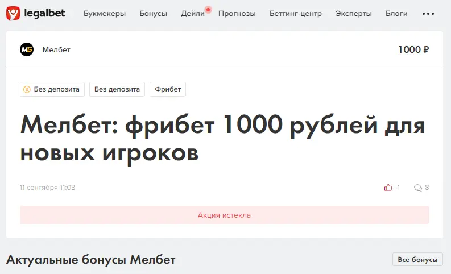Select the Фрибет tag
The height and width of the screenshot is (274, 451).
[x=168, y=89]
